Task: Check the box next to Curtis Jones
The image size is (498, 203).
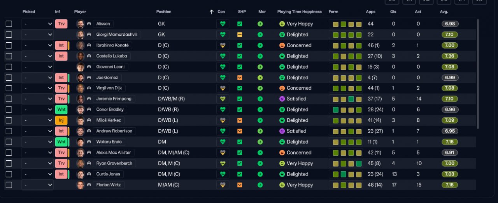Action: pyautogui.click(x=9, y=174)
